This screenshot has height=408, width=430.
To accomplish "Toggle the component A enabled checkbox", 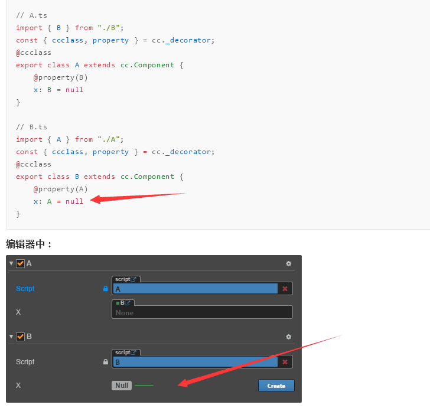I will click(x=20, y=263).
